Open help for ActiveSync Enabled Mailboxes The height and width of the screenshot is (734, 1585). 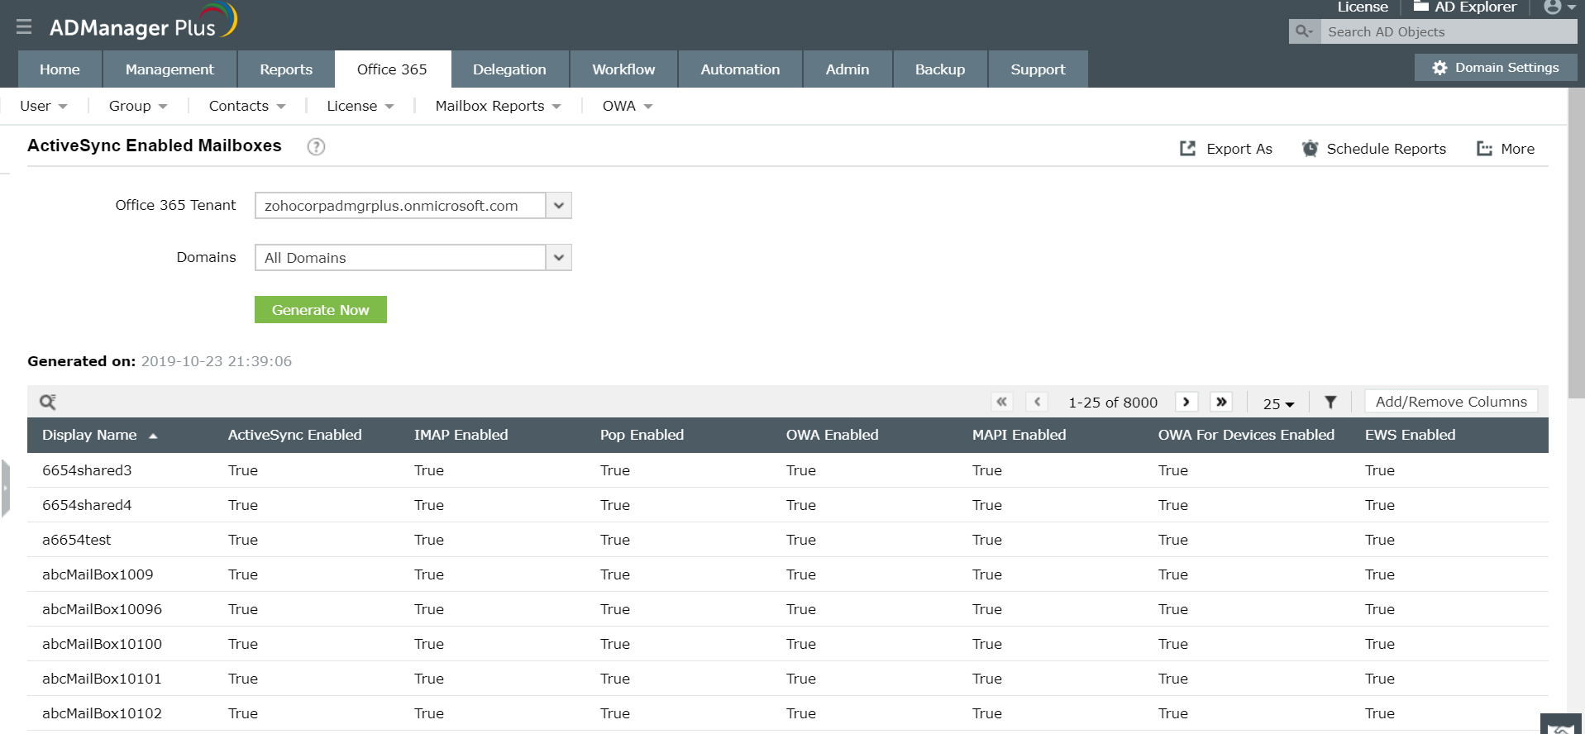click(x=316, y=146)
